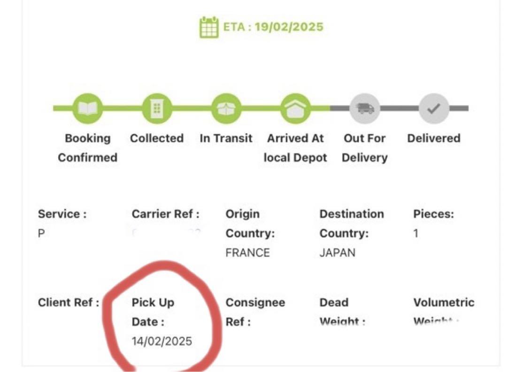Viewport: 507px width, 372px height.
Task: Click the ETA calendar icon
Action: [x=209, y=27]
